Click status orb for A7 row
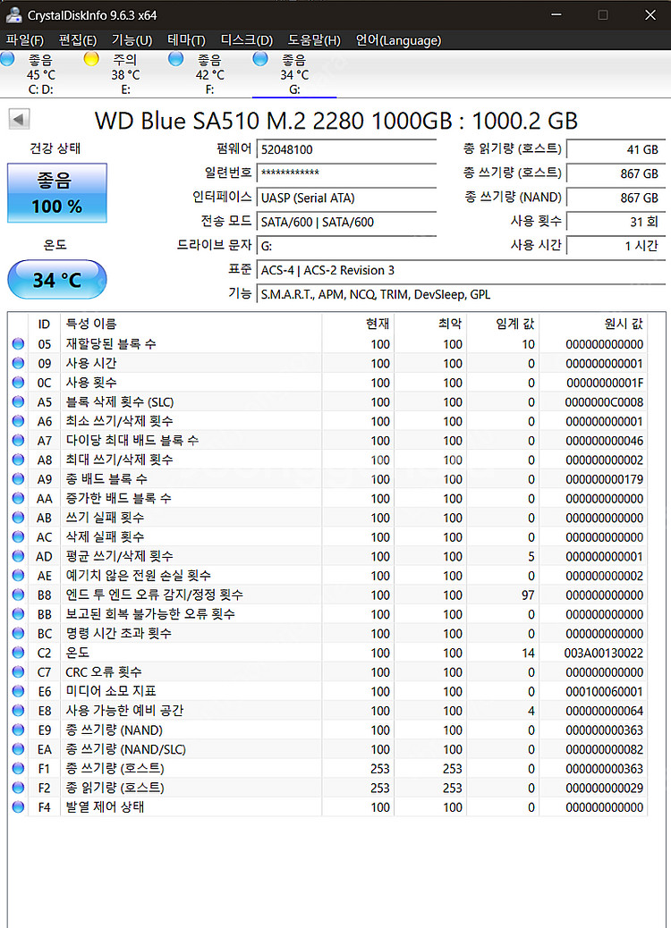 click(19, 440)
